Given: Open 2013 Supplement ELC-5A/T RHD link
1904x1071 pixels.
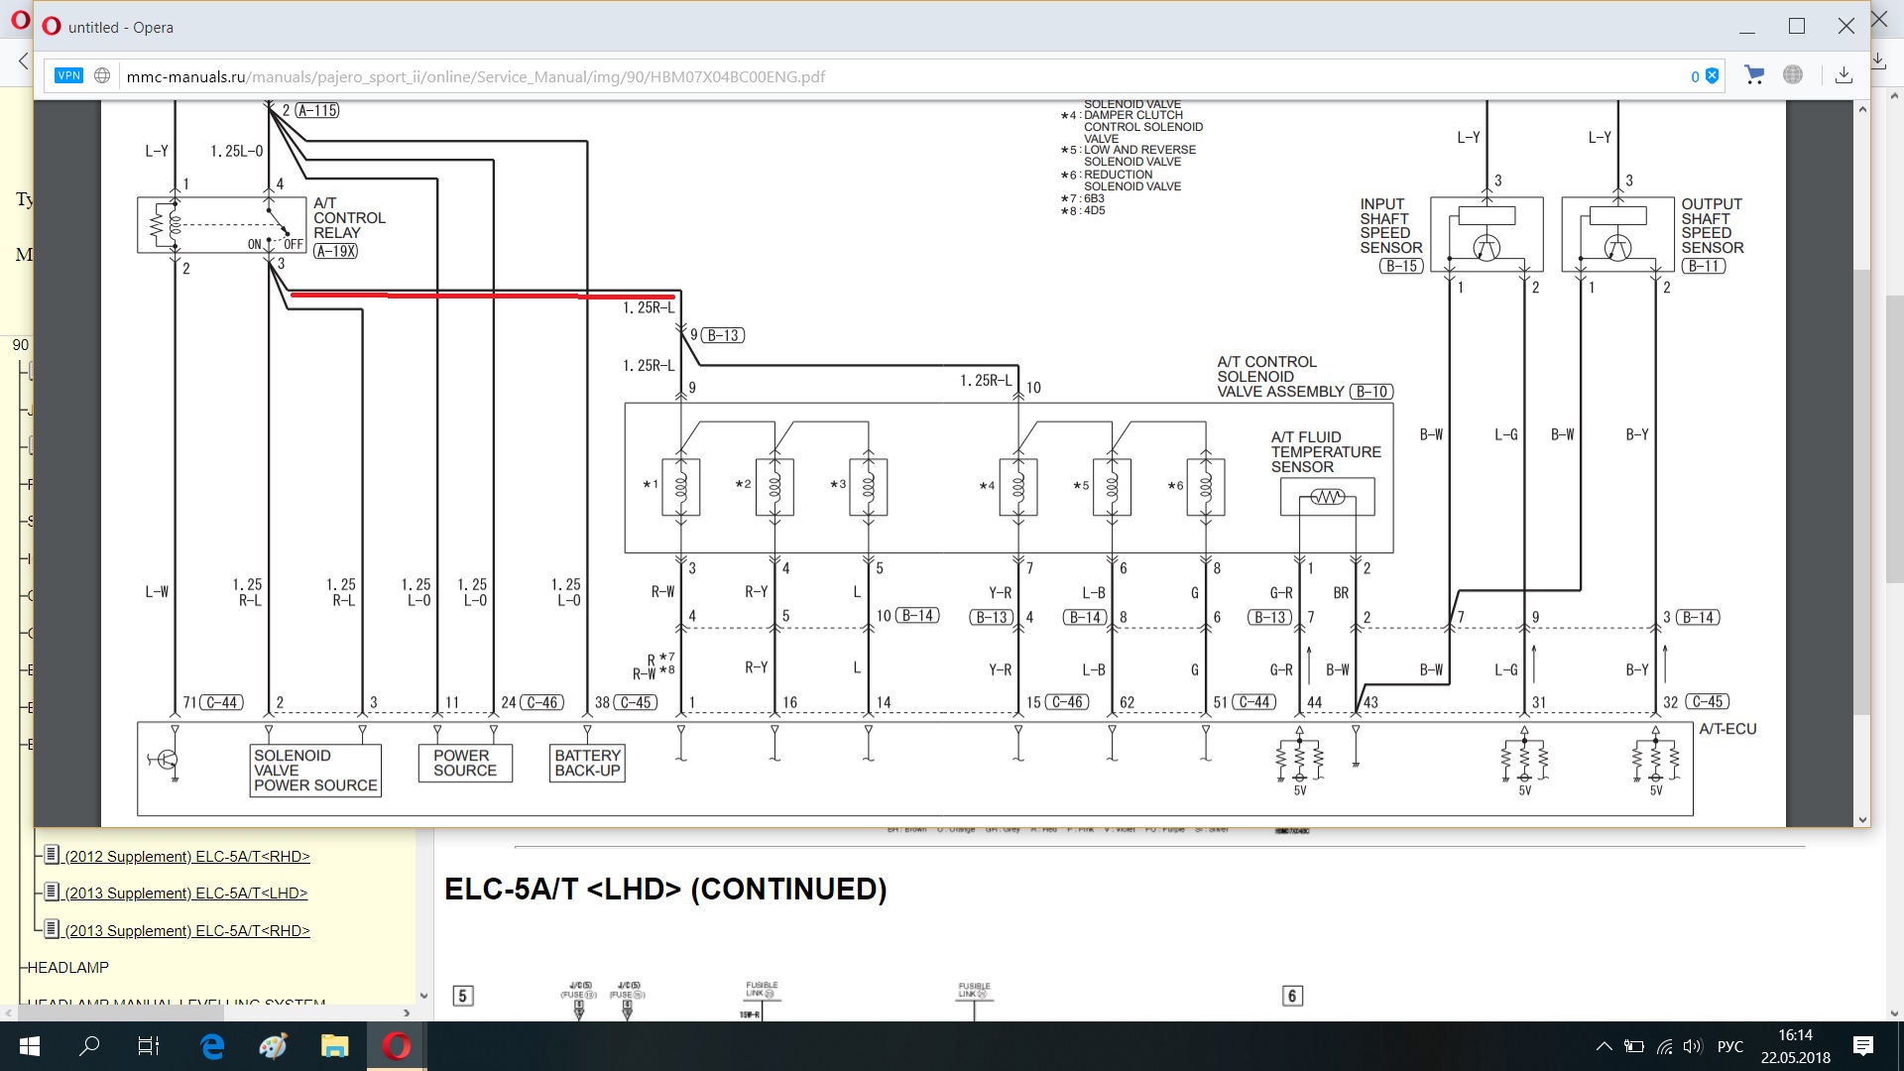Looking at the screenshot, I should [x=187, y=930].
